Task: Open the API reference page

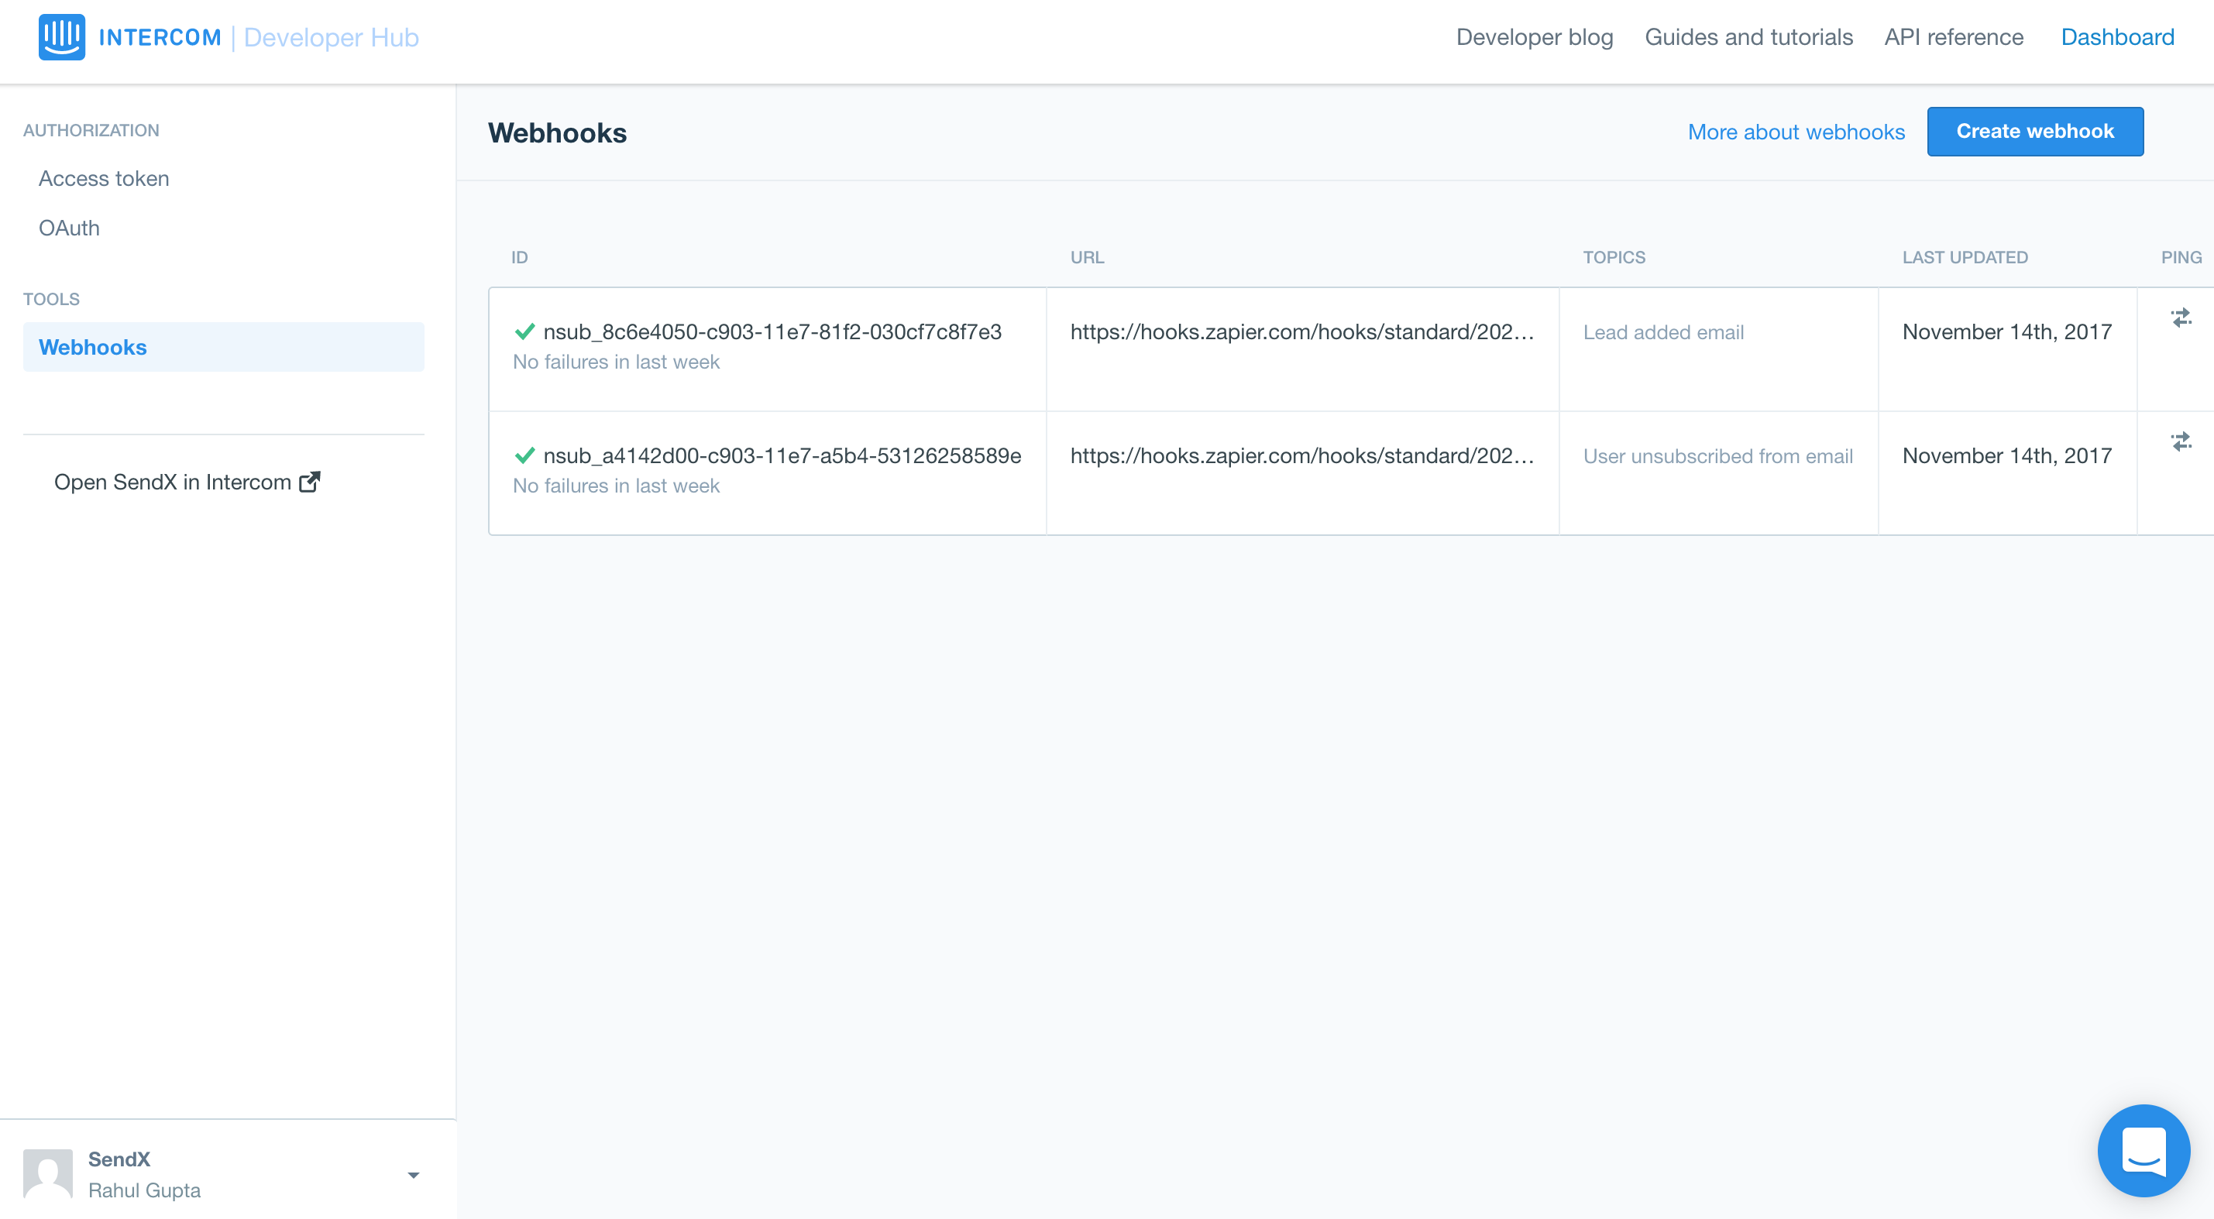Action: (x=1954, y=37)
